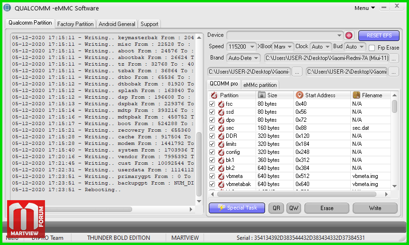Click the flame icon on the bk1 row
This screenshot has width=409, height=245.
click(221, 160)
